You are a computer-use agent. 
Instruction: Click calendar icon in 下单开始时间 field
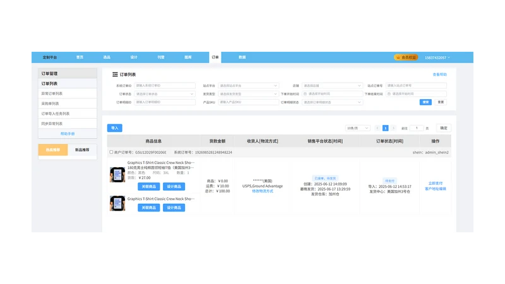click(x=305, y=94)
